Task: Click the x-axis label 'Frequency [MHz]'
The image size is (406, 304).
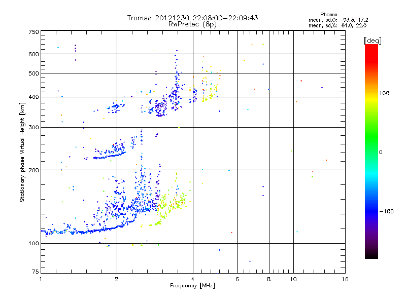Action: (x=192, y=286)
